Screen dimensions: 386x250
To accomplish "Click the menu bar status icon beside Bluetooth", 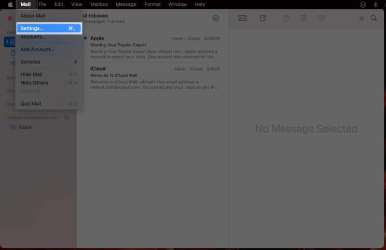I will click(363, 4).
